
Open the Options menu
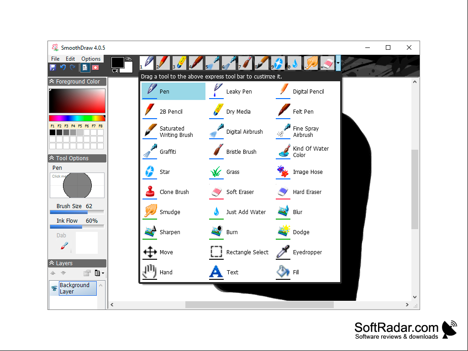pos(91,59)
